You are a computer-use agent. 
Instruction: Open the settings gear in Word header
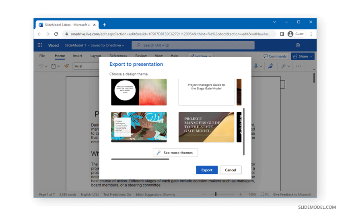[298, 45]
